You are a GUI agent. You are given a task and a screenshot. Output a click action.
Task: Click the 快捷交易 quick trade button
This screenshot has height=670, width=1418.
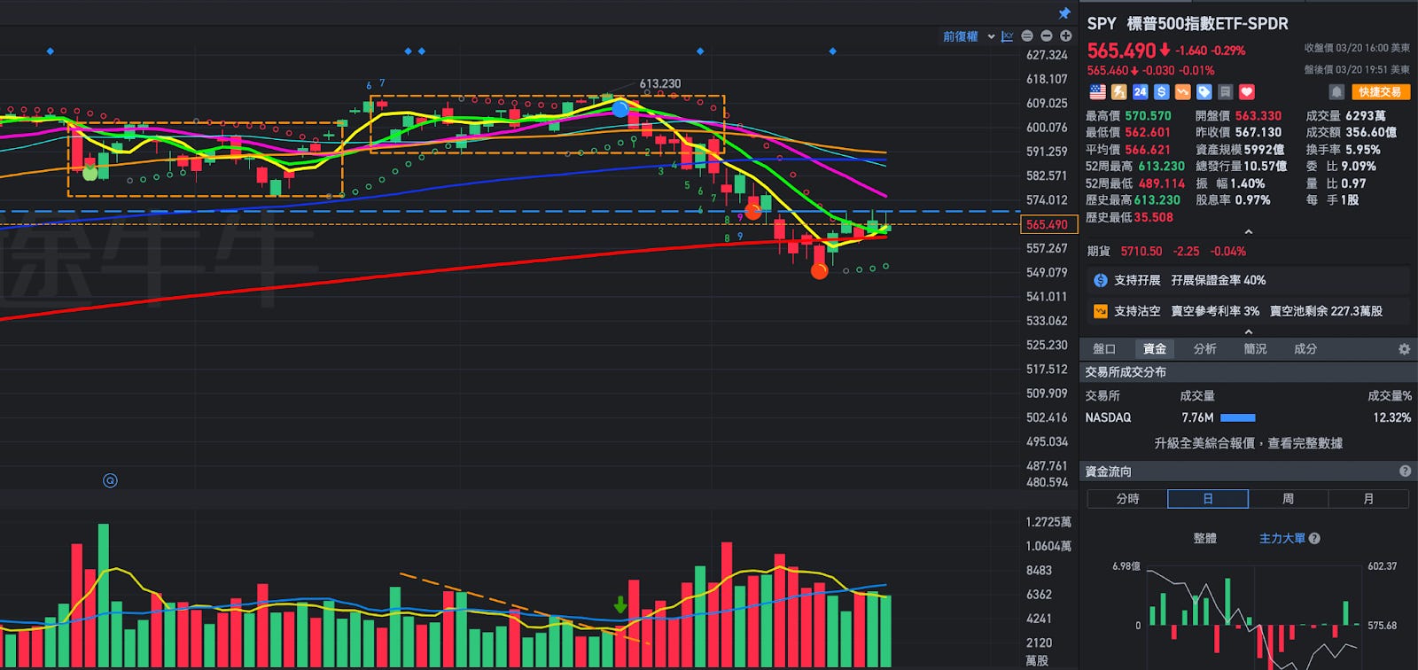[x=1381, y=92]
